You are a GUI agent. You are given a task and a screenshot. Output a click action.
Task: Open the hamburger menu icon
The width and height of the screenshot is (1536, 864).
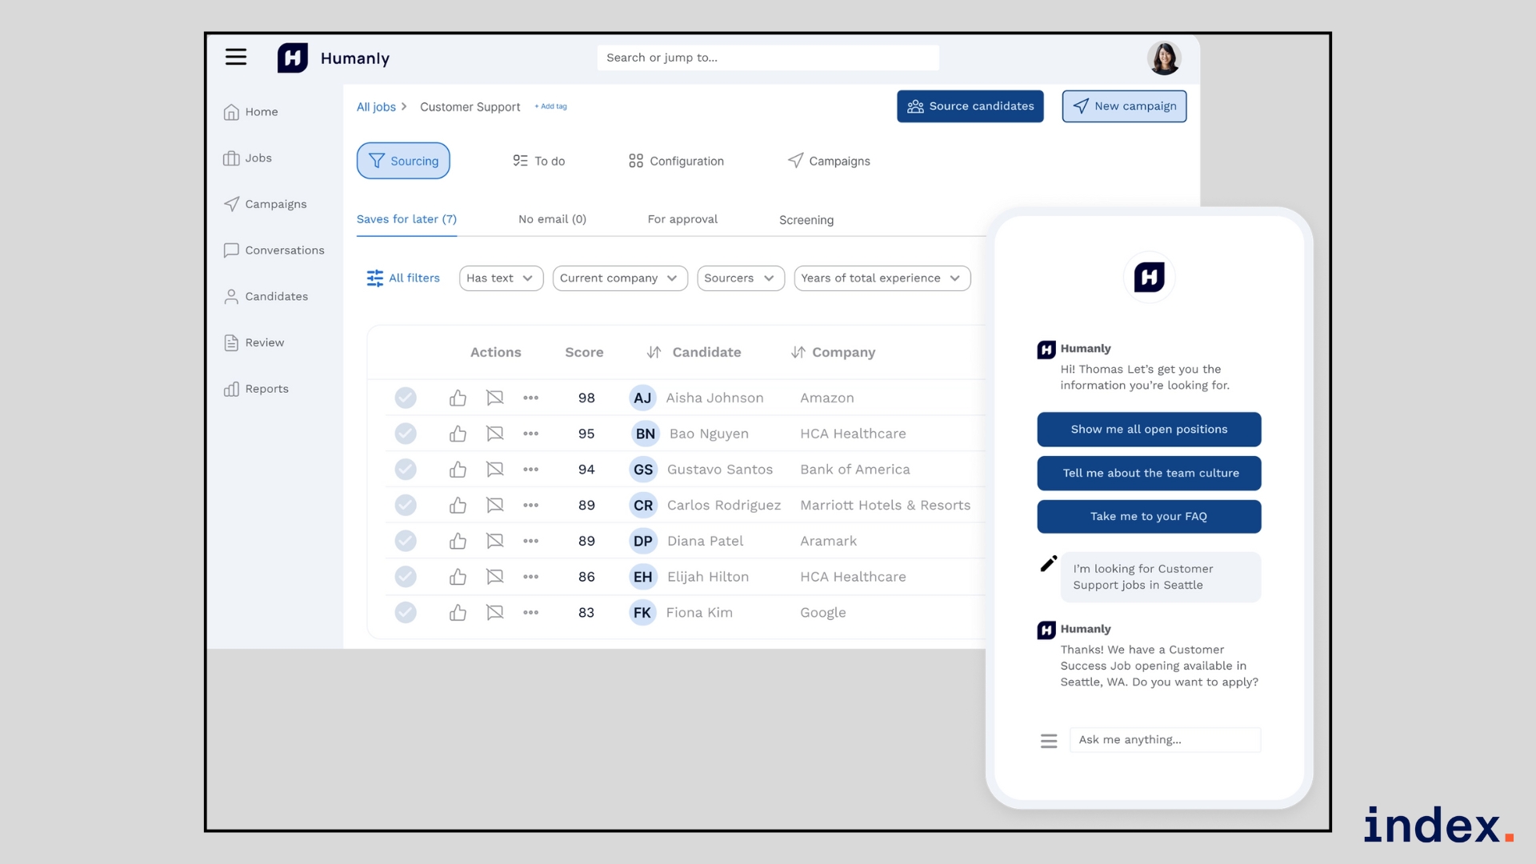point(235,57)
